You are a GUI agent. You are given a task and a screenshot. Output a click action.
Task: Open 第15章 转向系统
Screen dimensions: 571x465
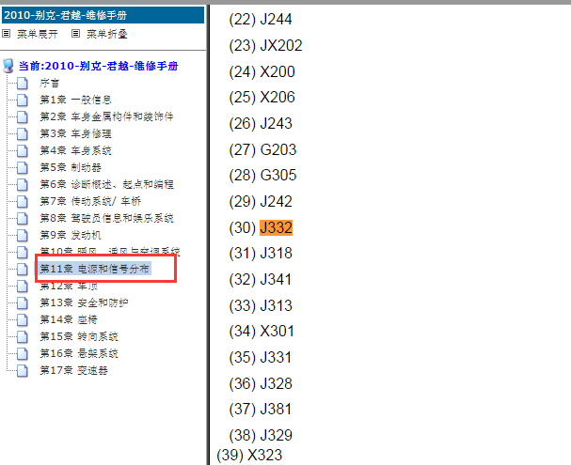(x=79, y=336)
